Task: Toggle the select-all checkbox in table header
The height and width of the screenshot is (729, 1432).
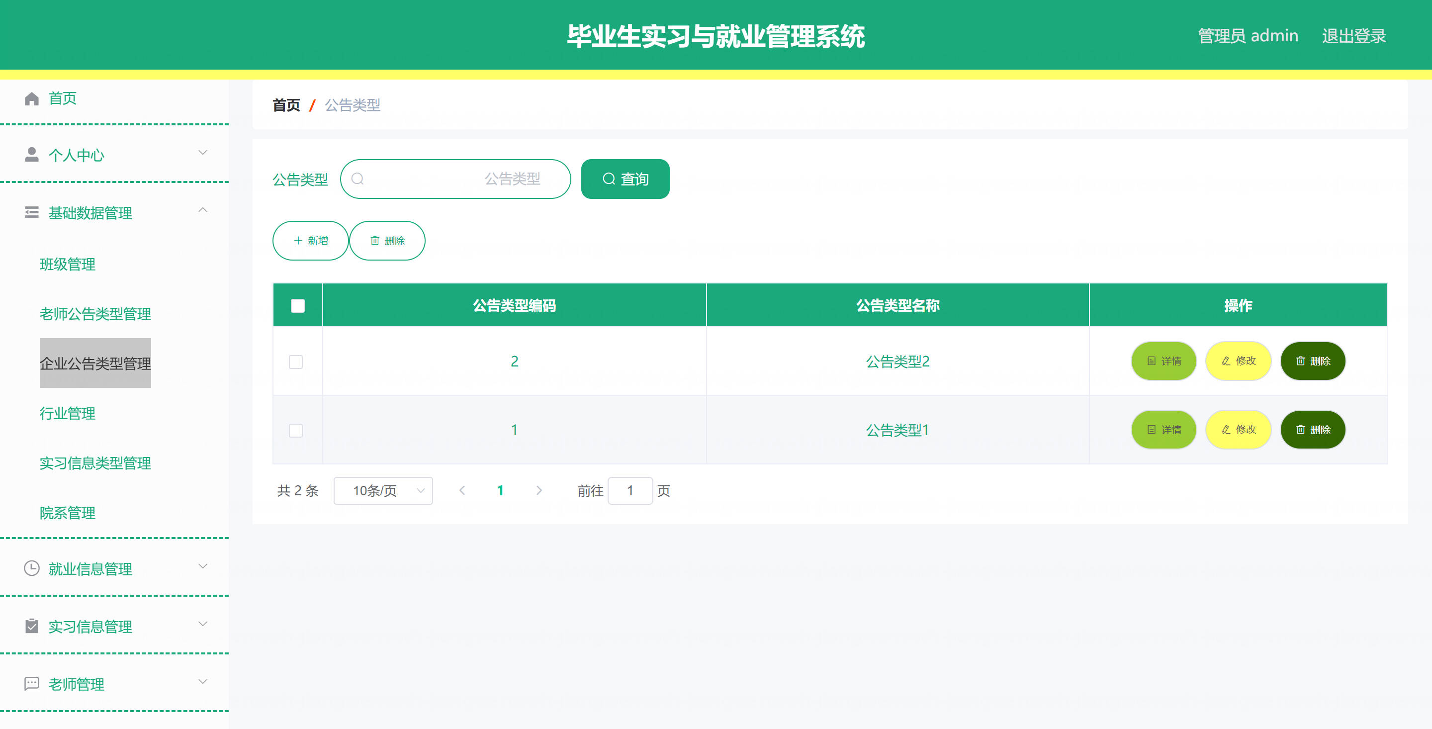Action: pyautogui.click(x=297, y=306)
